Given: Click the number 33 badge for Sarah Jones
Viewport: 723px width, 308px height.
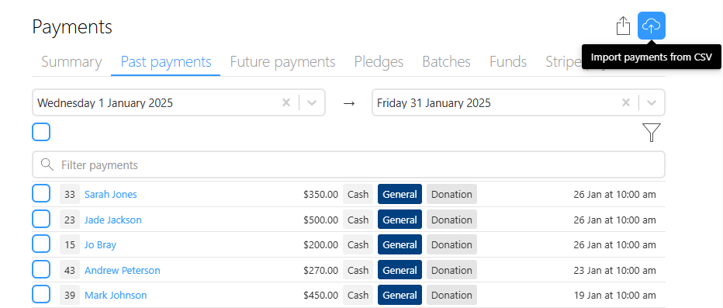Looking at the screenshot, I should pyautogui.click(x=70, y=194).
